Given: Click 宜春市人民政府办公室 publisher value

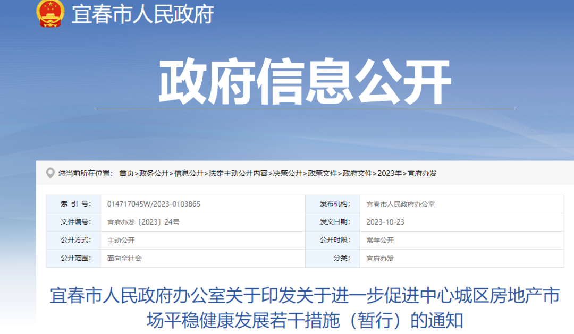Looking at the screenshot, I should (401, 204).
